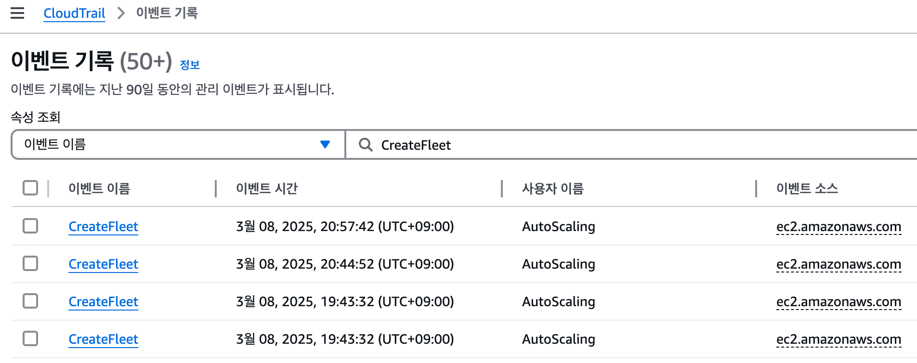Image resolution: width=917 pixels, height=363 pixels.
Task: Toggle the select-all header checkbox
Action: 30,188
